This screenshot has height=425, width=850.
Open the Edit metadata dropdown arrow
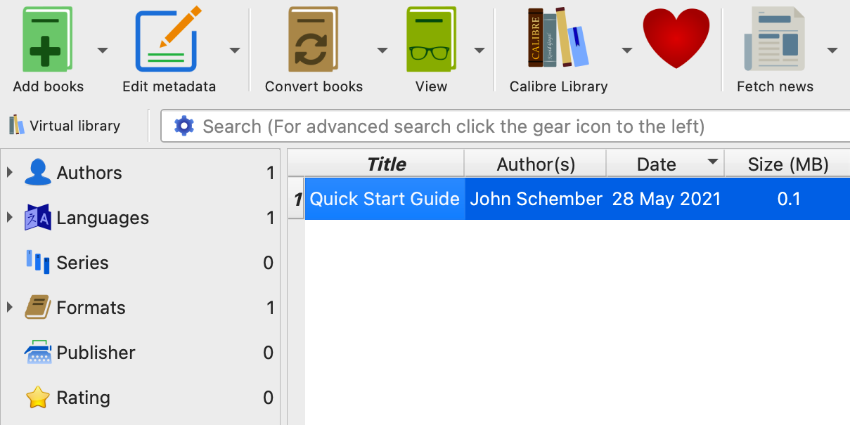[235, 50]
